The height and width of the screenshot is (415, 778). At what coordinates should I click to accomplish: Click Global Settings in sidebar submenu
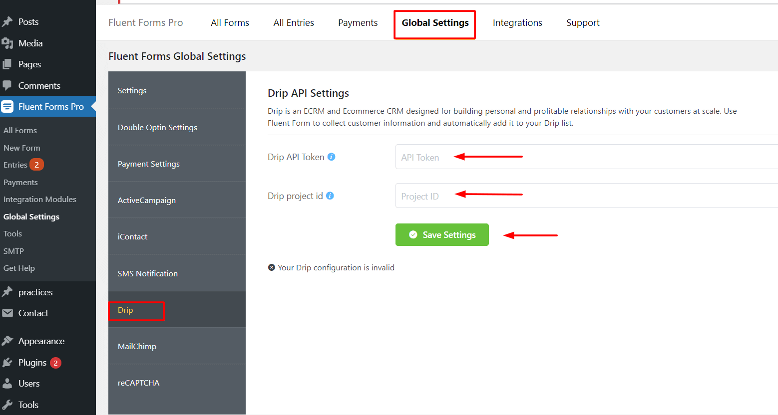31,216
